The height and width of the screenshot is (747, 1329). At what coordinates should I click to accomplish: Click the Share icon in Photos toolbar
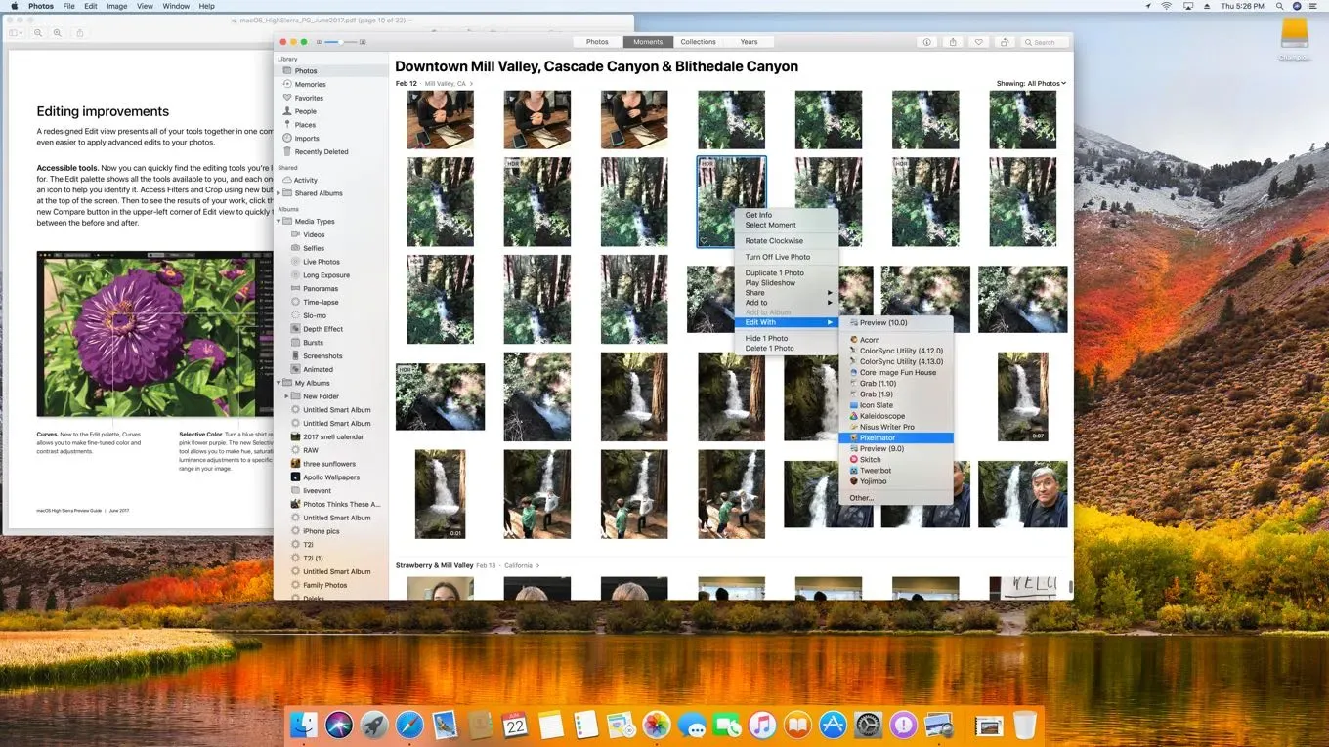[x=953, y=42]
